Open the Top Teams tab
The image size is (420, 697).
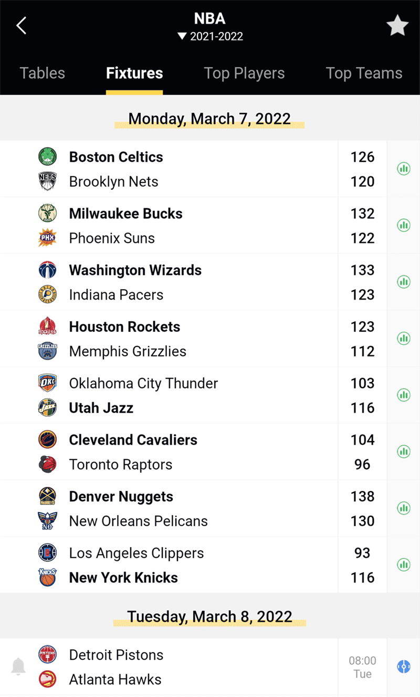pyautogui.click(x=364, y=73)
